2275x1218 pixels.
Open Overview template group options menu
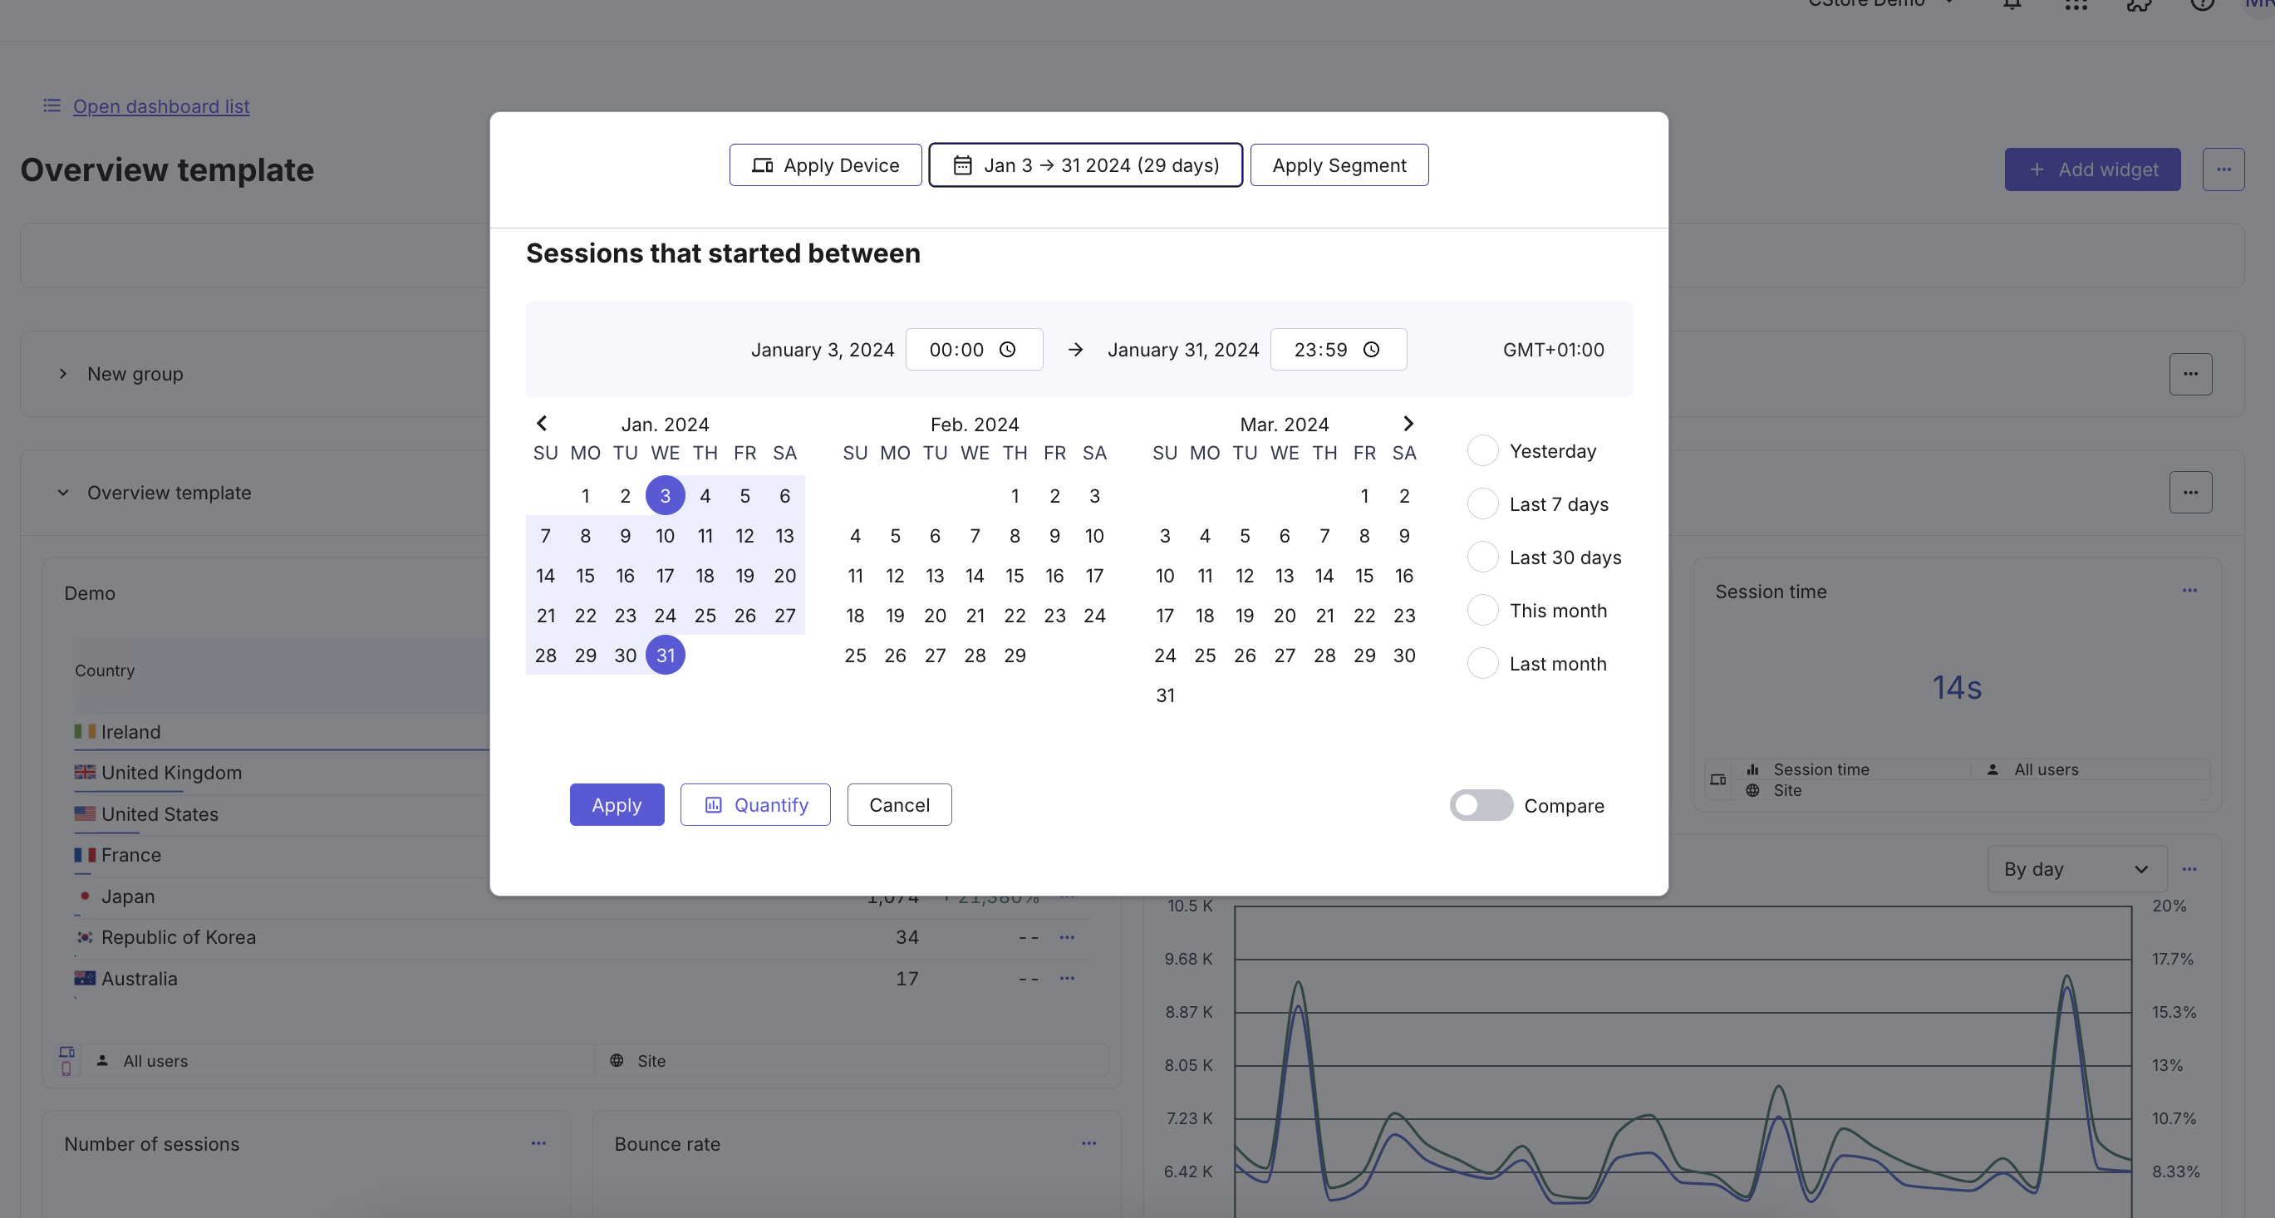coord(2190,492)
